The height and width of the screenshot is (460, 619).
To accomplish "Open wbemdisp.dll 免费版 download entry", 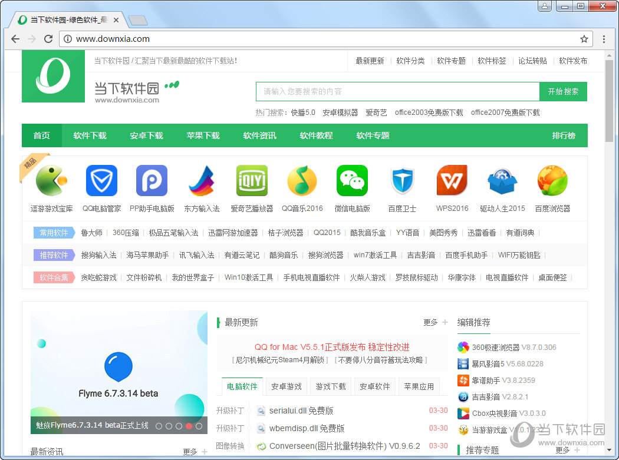I will coord(307,428).
